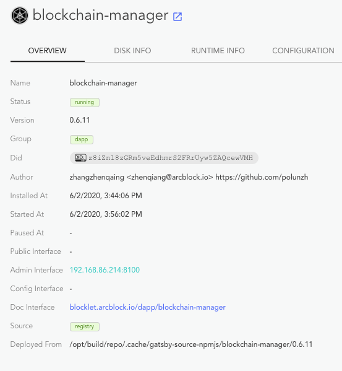This screenshot has width=342, height=371.
Task: Click the Group field label
Action: pyautogui.click(x=21, y=139)
